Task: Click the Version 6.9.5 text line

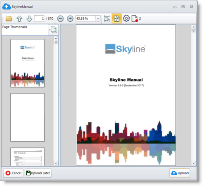Action: [x=126, y=86]
